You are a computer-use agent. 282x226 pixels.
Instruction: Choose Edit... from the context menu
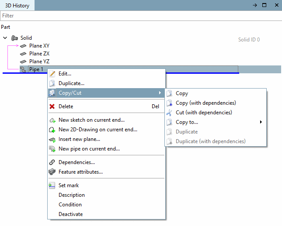click(x=107, y=74)
